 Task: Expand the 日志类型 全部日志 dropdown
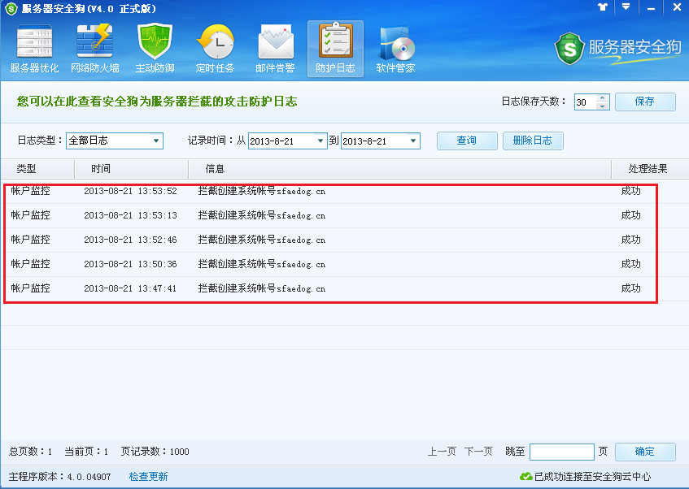(x=156, y=141)
